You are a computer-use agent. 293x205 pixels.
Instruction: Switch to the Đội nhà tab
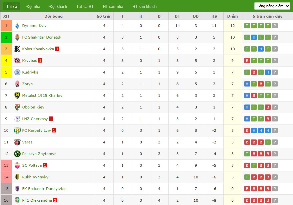coord(33,6)
